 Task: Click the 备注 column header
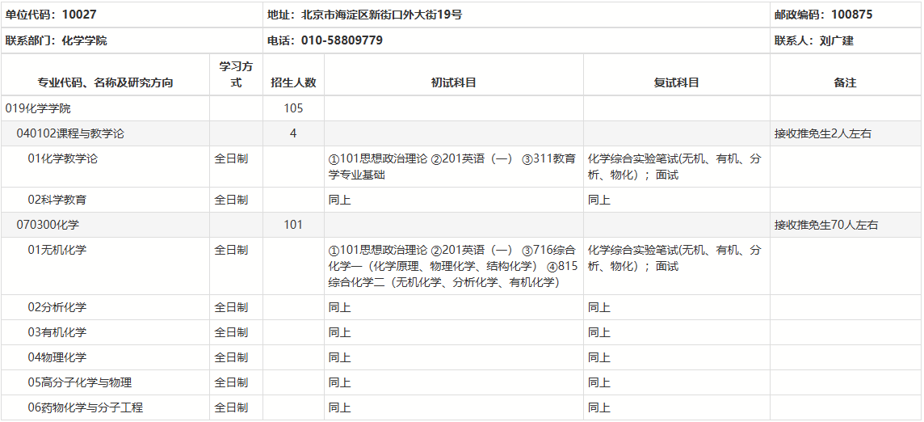click(845, 82)
